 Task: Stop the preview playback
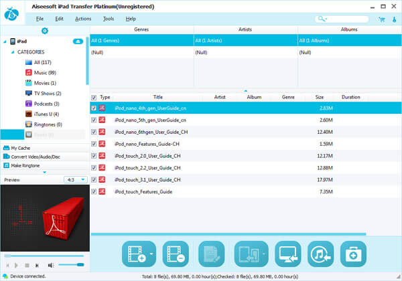coord(27,266)
